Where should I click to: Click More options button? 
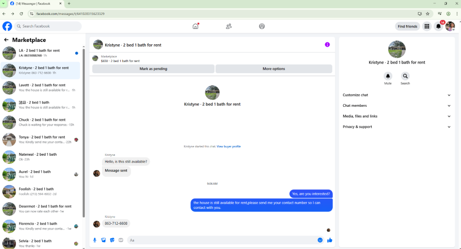point(274,69)
